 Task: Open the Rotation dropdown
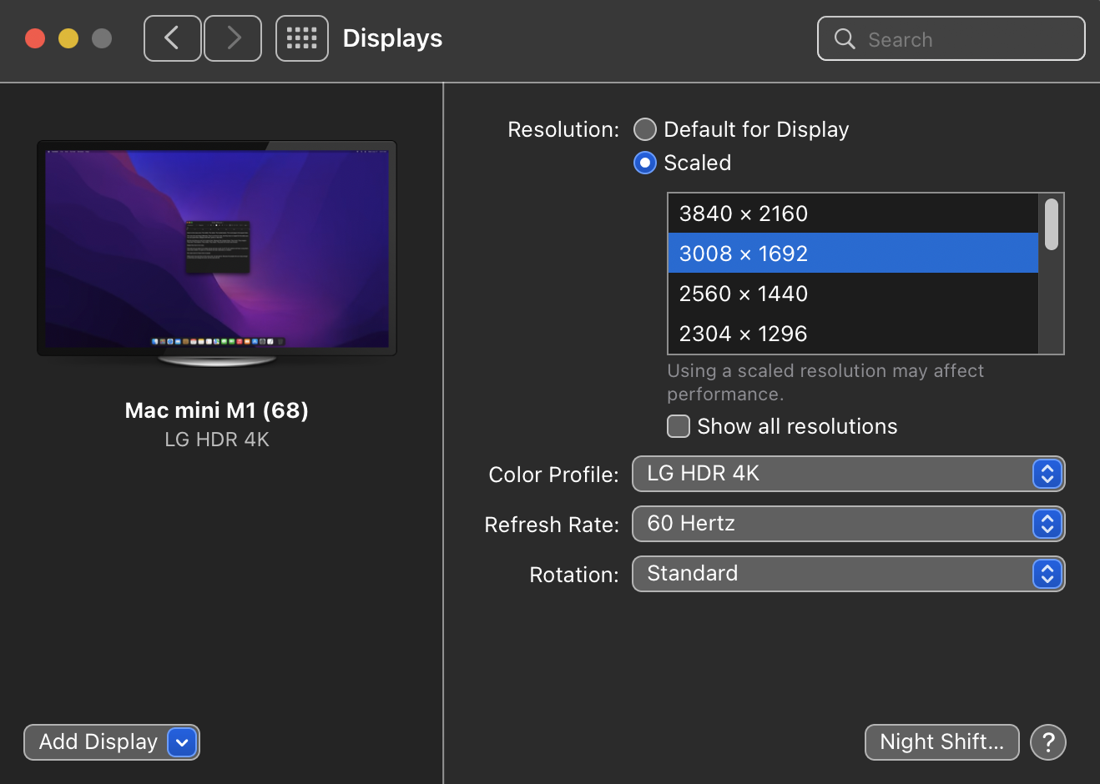tap(848, 574)
